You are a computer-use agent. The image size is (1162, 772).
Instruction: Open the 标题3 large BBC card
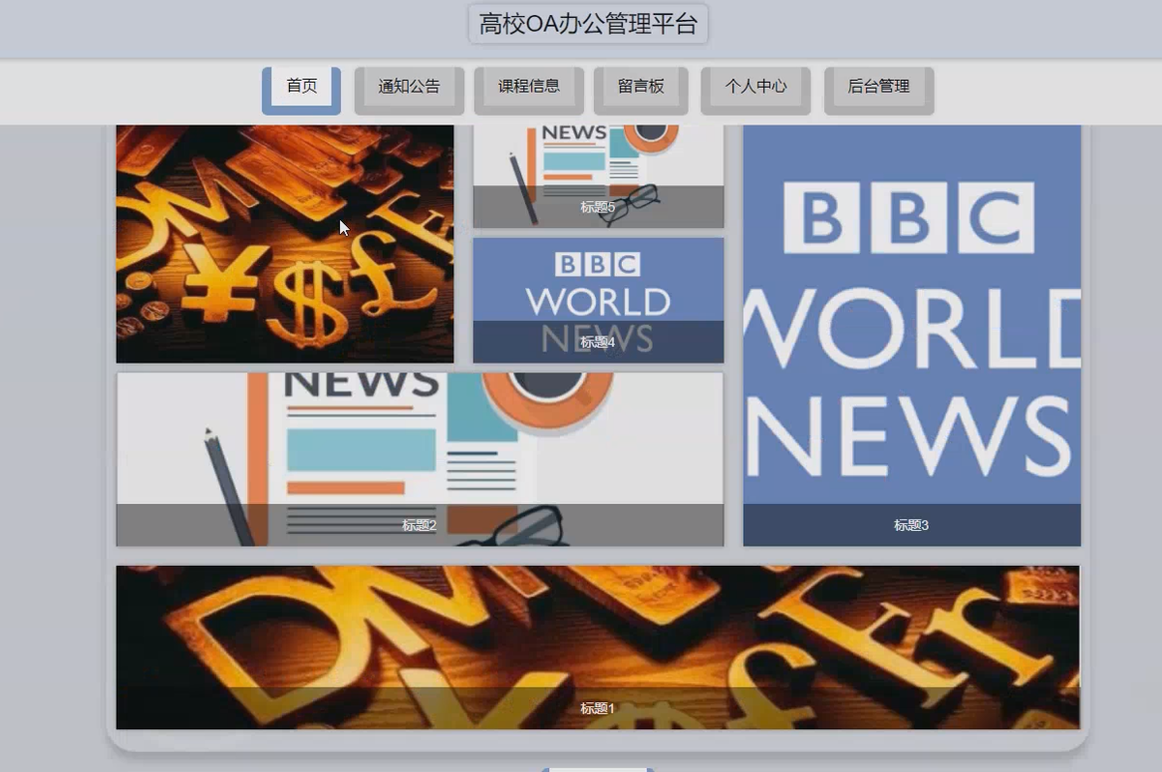click(912, 336)
